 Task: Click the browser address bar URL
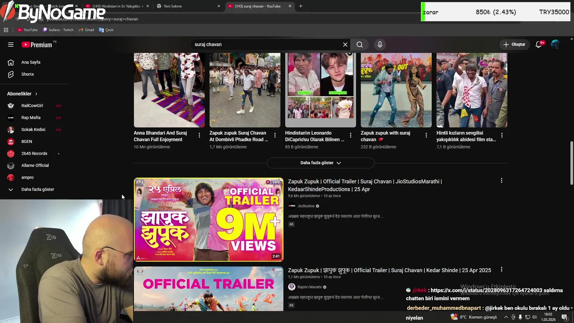(x=92, y=19)
